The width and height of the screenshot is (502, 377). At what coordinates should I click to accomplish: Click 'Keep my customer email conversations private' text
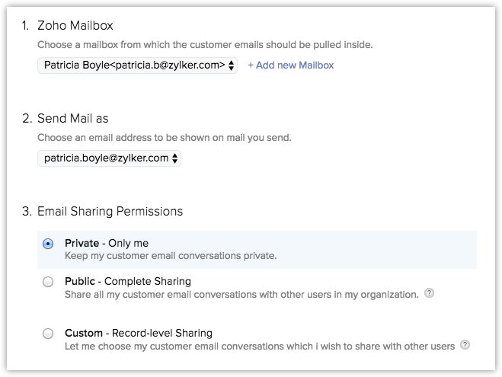171,256
